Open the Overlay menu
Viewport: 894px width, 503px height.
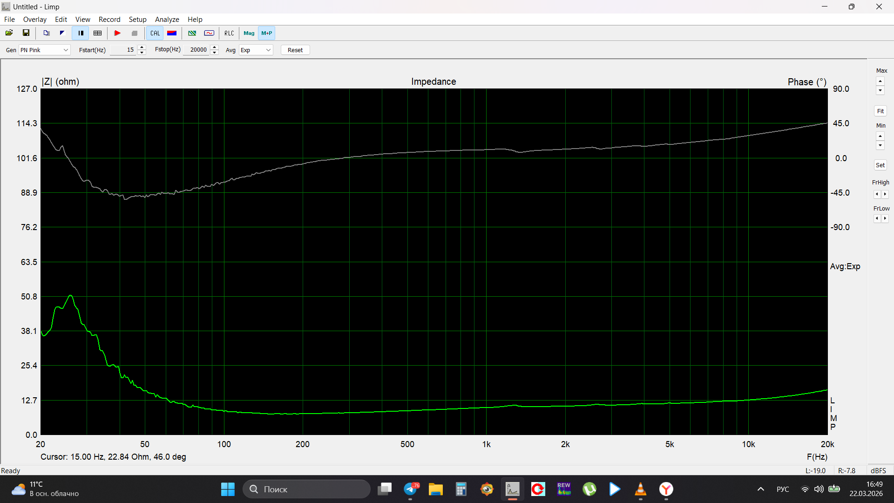[x=35, y=19]
